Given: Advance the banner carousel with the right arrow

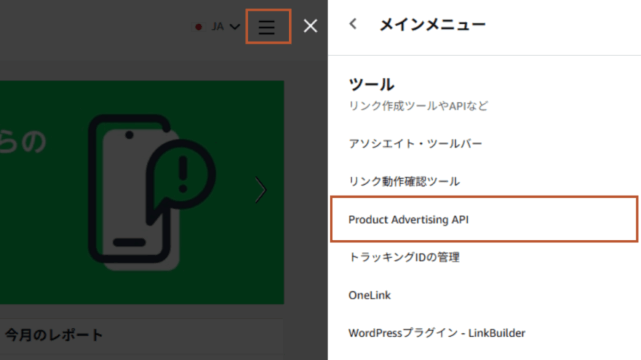Looking at the screenshot, I should [261, 191].
